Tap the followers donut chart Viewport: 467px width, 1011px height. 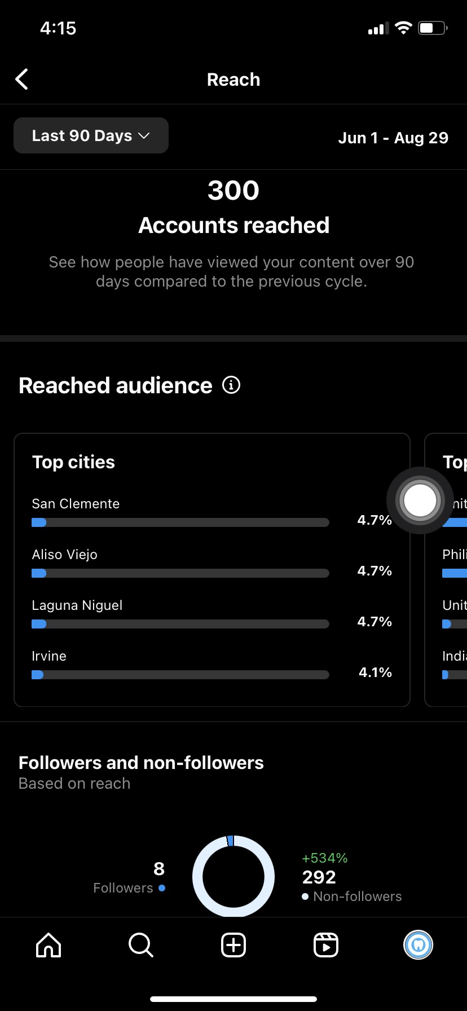[233, 876]
